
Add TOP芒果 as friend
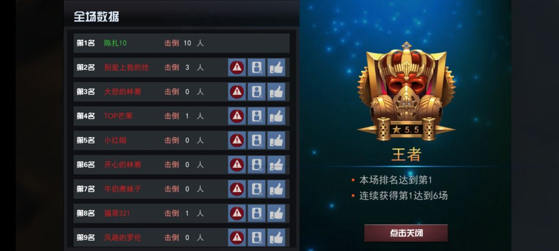[257, 116]
